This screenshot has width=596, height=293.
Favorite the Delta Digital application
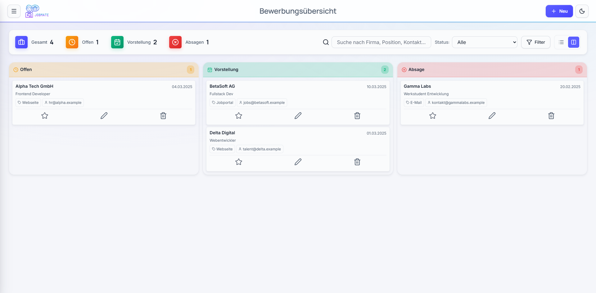pyautogui.click(x=239, y=162)
